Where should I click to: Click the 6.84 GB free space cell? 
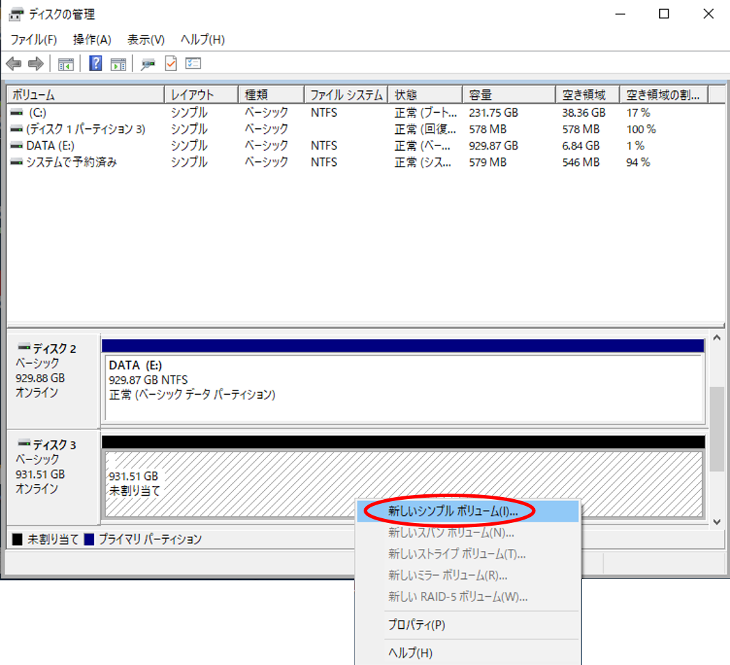click(581, 146)
